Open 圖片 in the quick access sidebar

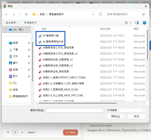[x=15, y=63]
